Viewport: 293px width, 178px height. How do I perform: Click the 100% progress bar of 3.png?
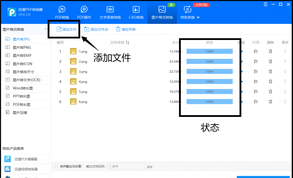(210, 71)
